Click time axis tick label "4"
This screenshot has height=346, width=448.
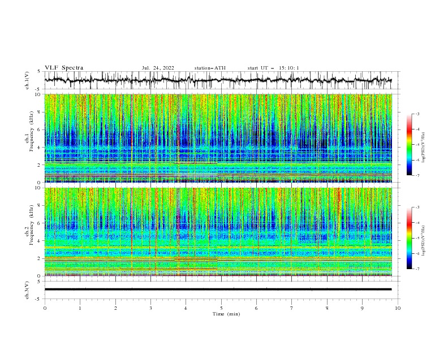[x=186, y=308]
